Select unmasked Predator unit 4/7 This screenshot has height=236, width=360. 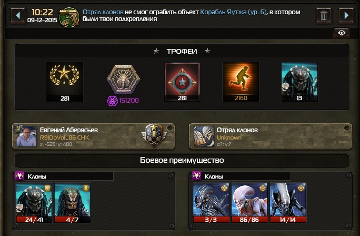pyautogui.click(x=72, y=203)
